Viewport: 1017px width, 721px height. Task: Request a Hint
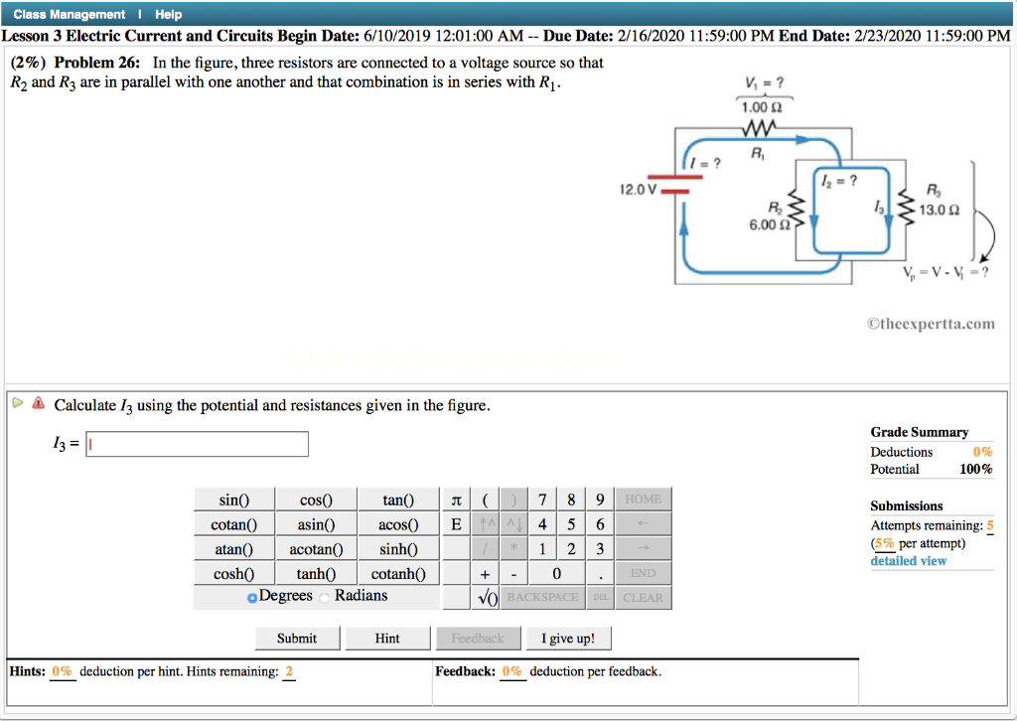pos(387,637)
